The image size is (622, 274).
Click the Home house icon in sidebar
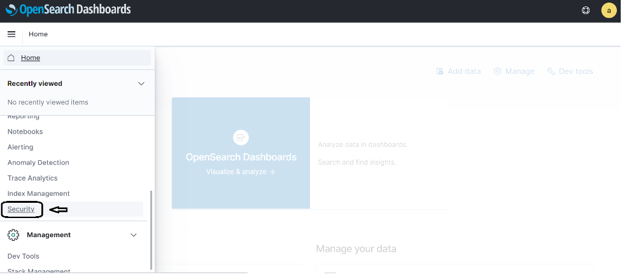pyautogui.click(x=11, y=58)
